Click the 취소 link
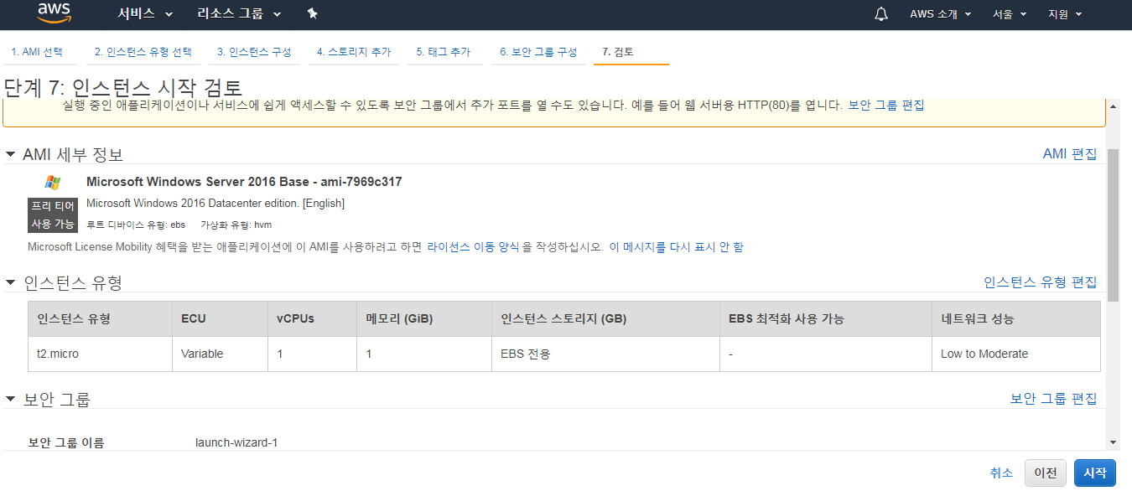The height and width of the screenshot is (491, 1132). [1001, 473]
